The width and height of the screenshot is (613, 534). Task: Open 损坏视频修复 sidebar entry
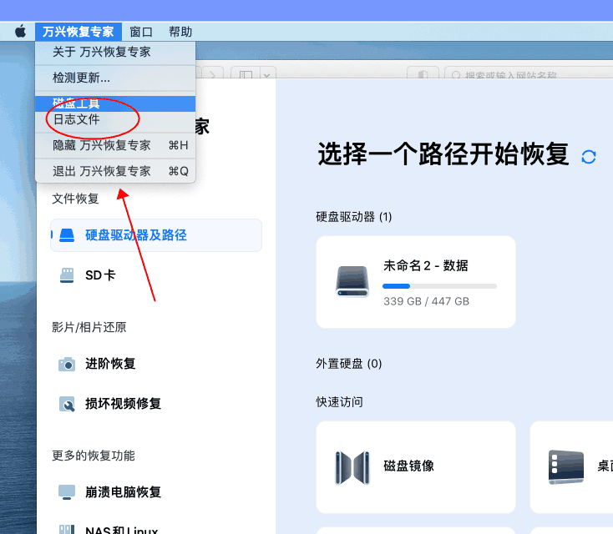(156, 404)
